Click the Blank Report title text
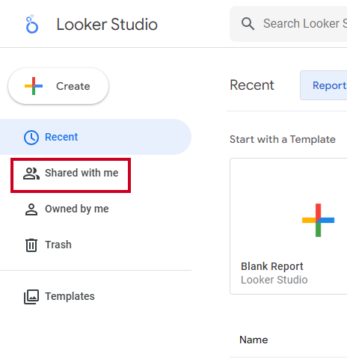The width and height of the screenshot is (347, 359). (272, 266)
